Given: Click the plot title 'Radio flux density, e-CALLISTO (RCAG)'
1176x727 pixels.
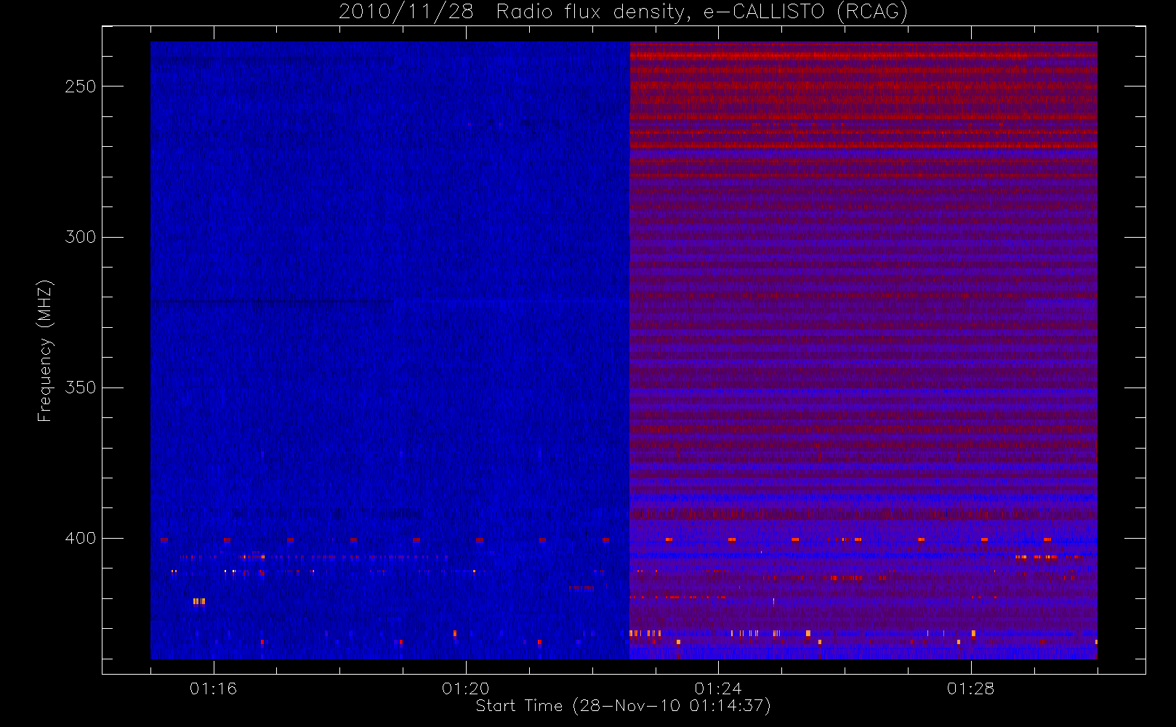Looking at the screenshot, I should click(702, 12).
